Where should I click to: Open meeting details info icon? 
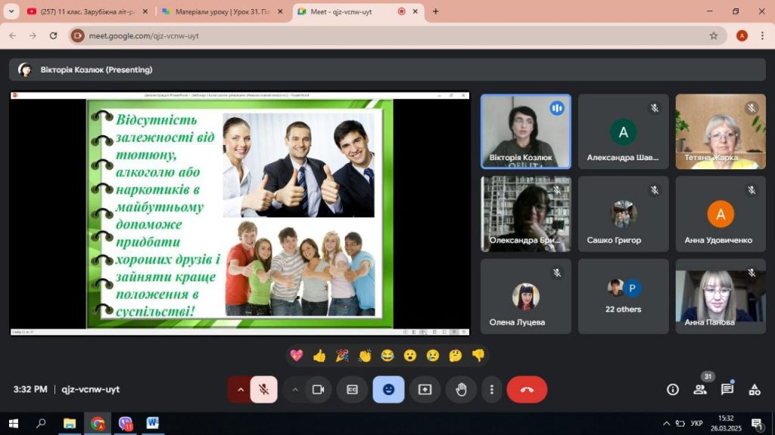672,390
